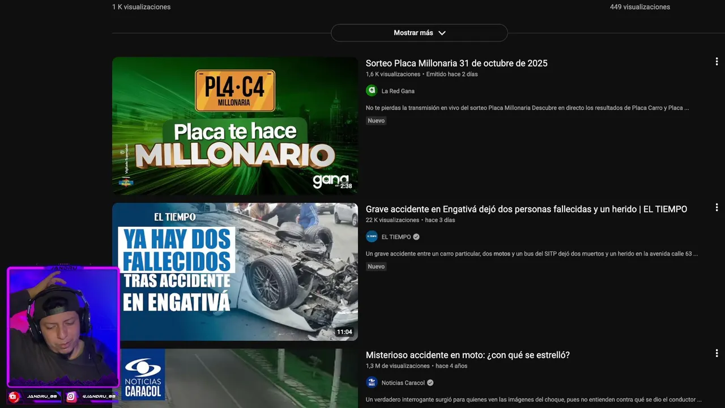Click YouTube icon in streamer overlay

tap(14, 397)
